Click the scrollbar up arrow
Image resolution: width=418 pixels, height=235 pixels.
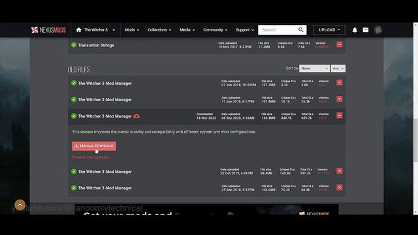pos(415,25)
